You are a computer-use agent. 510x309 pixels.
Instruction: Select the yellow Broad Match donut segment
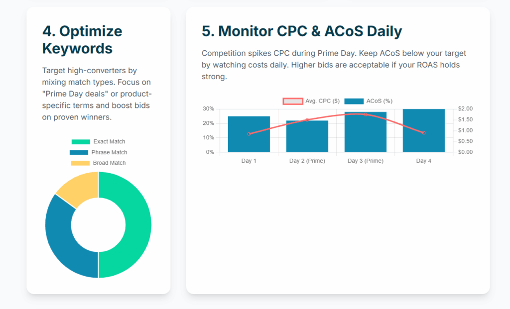(x=77, y=187)
